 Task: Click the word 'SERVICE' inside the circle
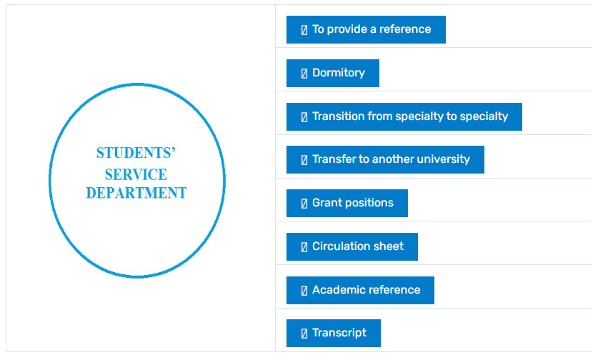click(x=136, y=174)
